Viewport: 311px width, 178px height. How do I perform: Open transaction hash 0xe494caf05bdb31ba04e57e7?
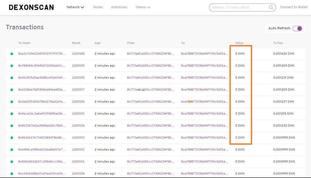[42, 150]
